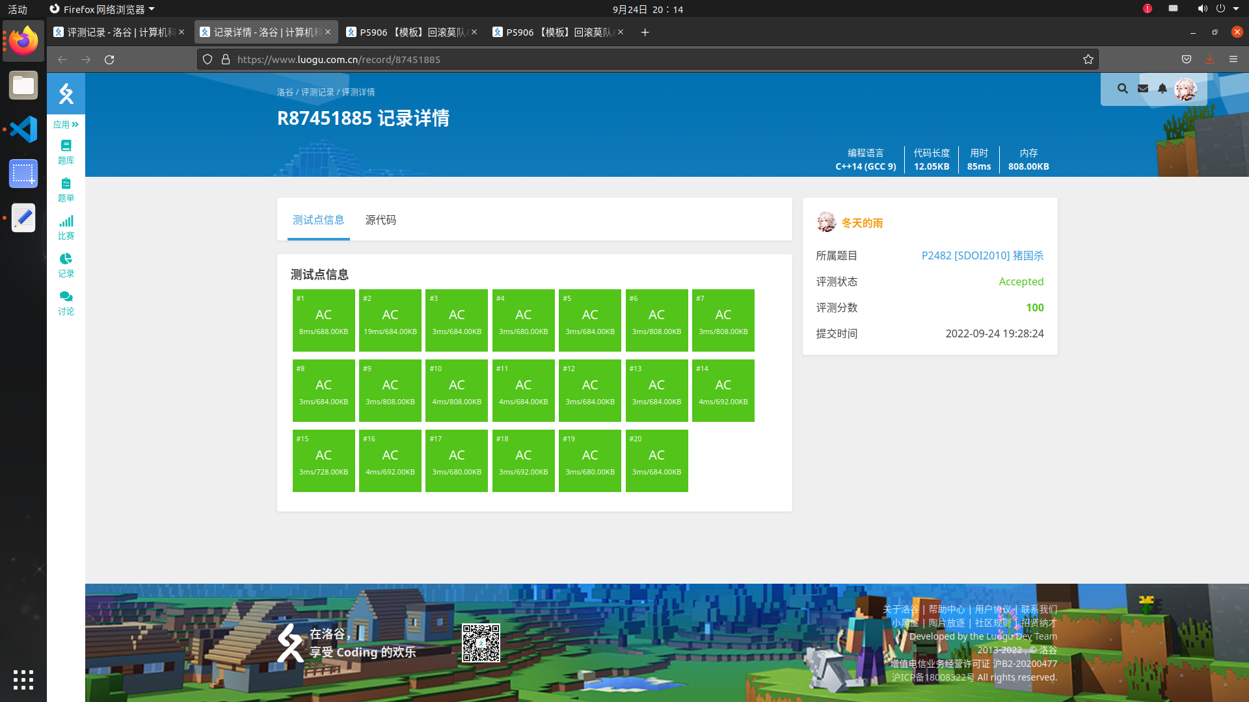Open the 题单 problem list icon
This screenshot has width=1249, height=702.
[66, 190]
